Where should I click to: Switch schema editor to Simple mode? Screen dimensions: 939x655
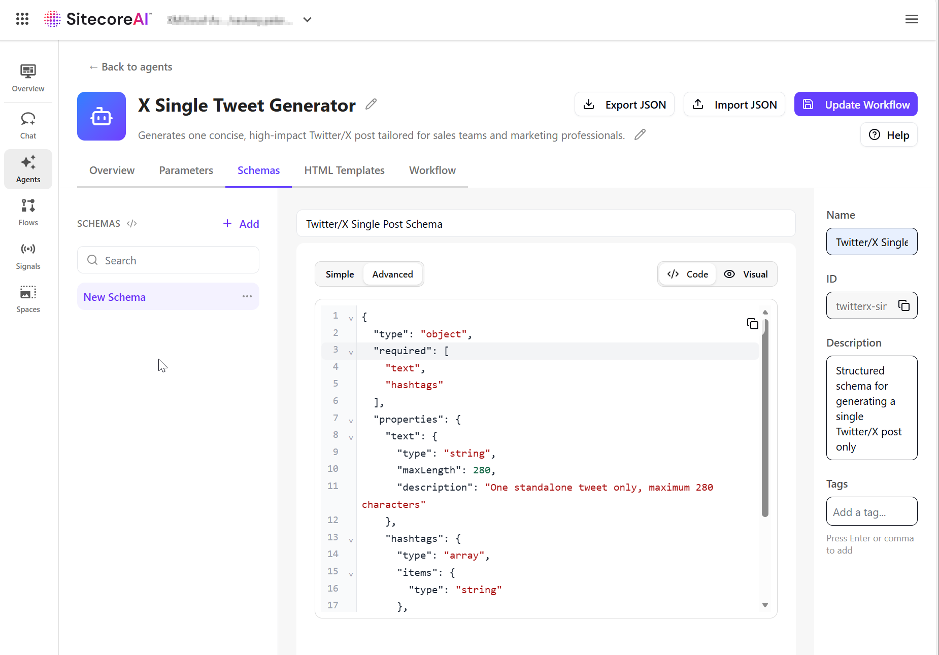[340, 274]
